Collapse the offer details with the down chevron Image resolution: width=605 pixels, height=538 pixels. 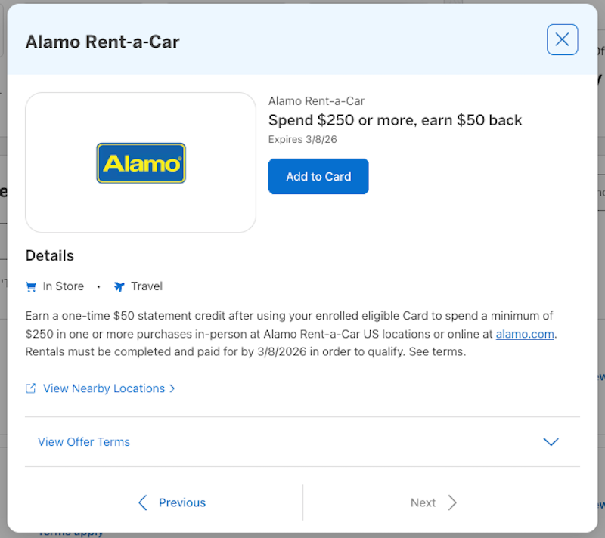point(551,442)
